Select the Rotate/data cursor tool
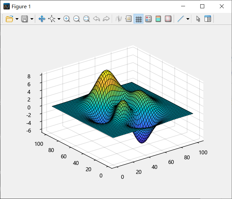Viewport: 232px width, 199px height. click(52, 19)
